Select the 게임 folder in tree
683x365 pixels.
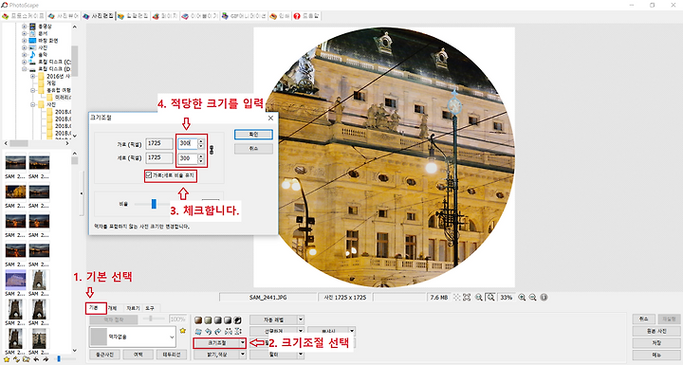pos(51,83)
